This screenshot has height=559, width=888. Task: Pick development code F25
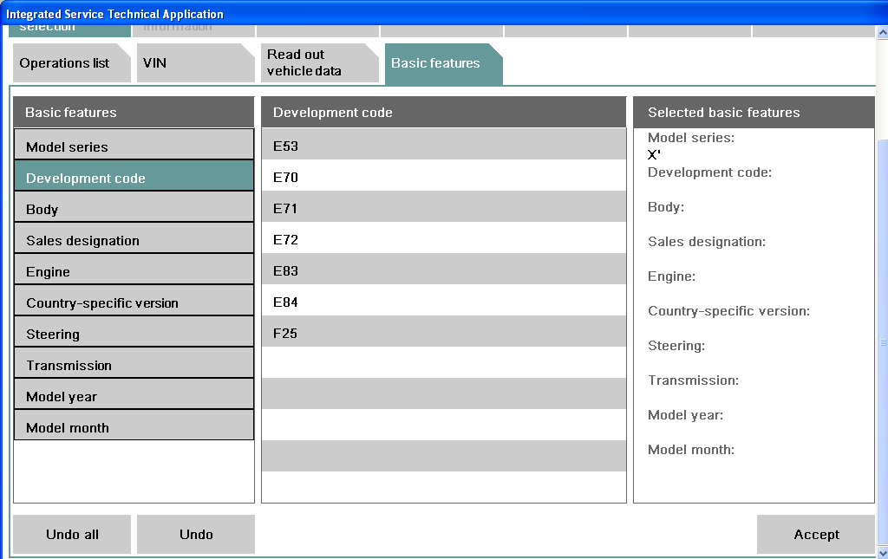click(443, 330)
